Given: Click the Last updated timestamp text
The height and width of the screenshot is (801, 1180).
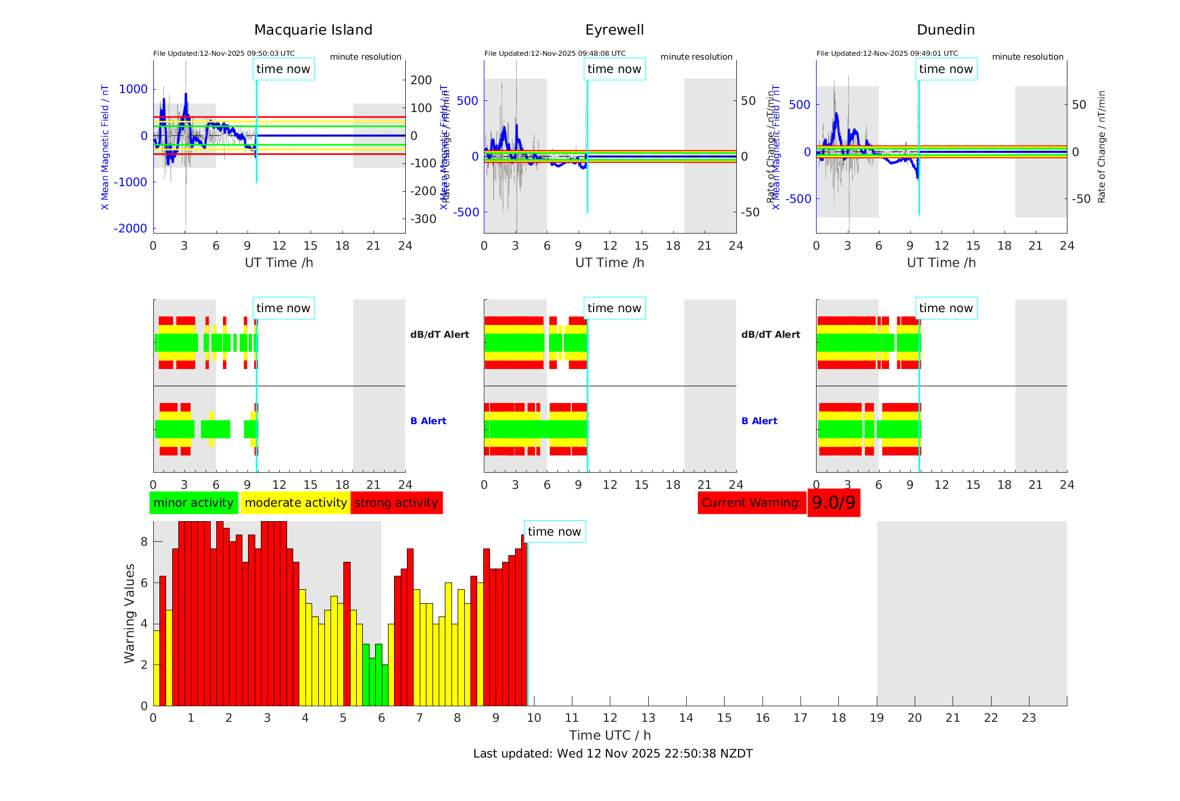Looking at the screenshot, I should (x=613, y=754).
